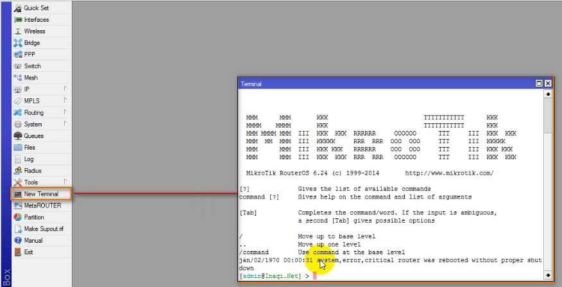562x287 pixels.
Task: Click the MPLS icon
Action: click(x=17, y=101)
